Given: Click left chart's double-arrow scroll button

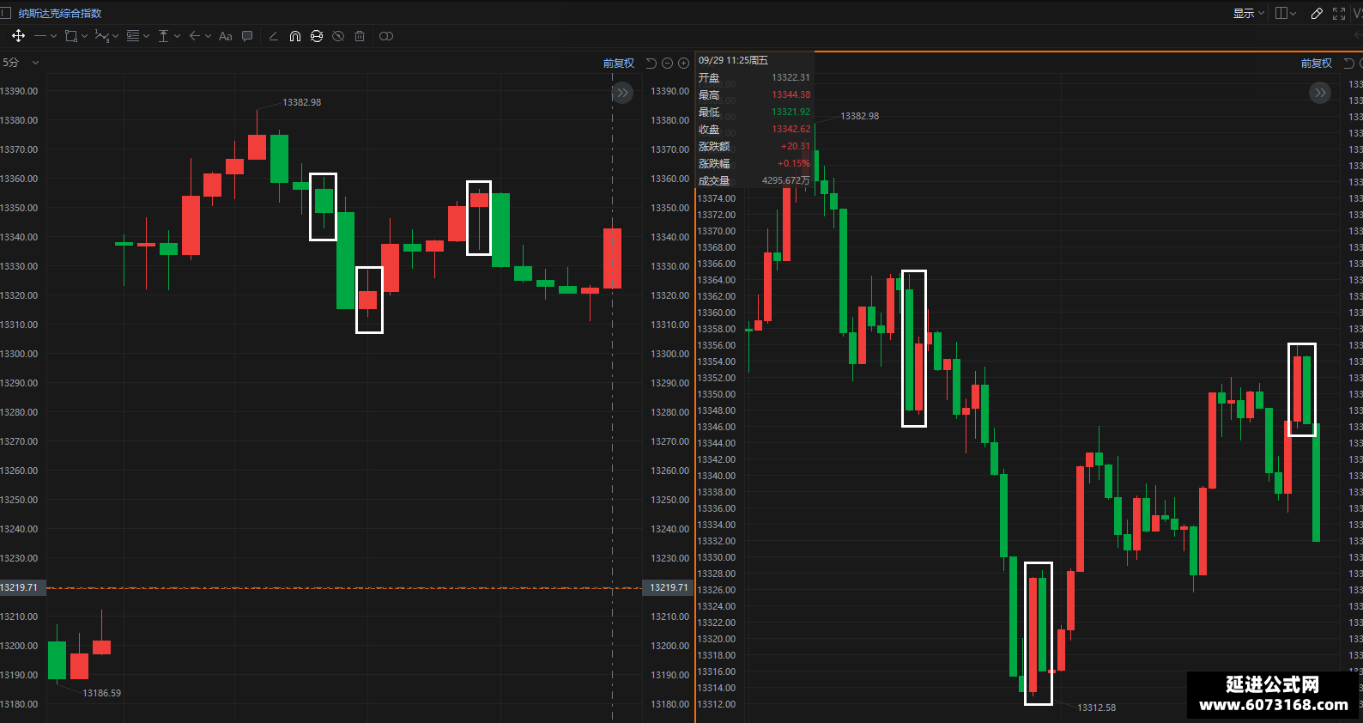Looking at the screenshot, I should click(x=622, y=93).
